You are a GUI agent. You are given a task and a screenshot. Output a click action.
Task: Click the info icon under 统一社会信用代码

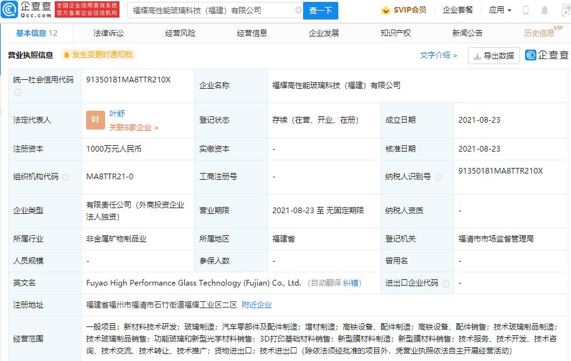coord(18,92)
